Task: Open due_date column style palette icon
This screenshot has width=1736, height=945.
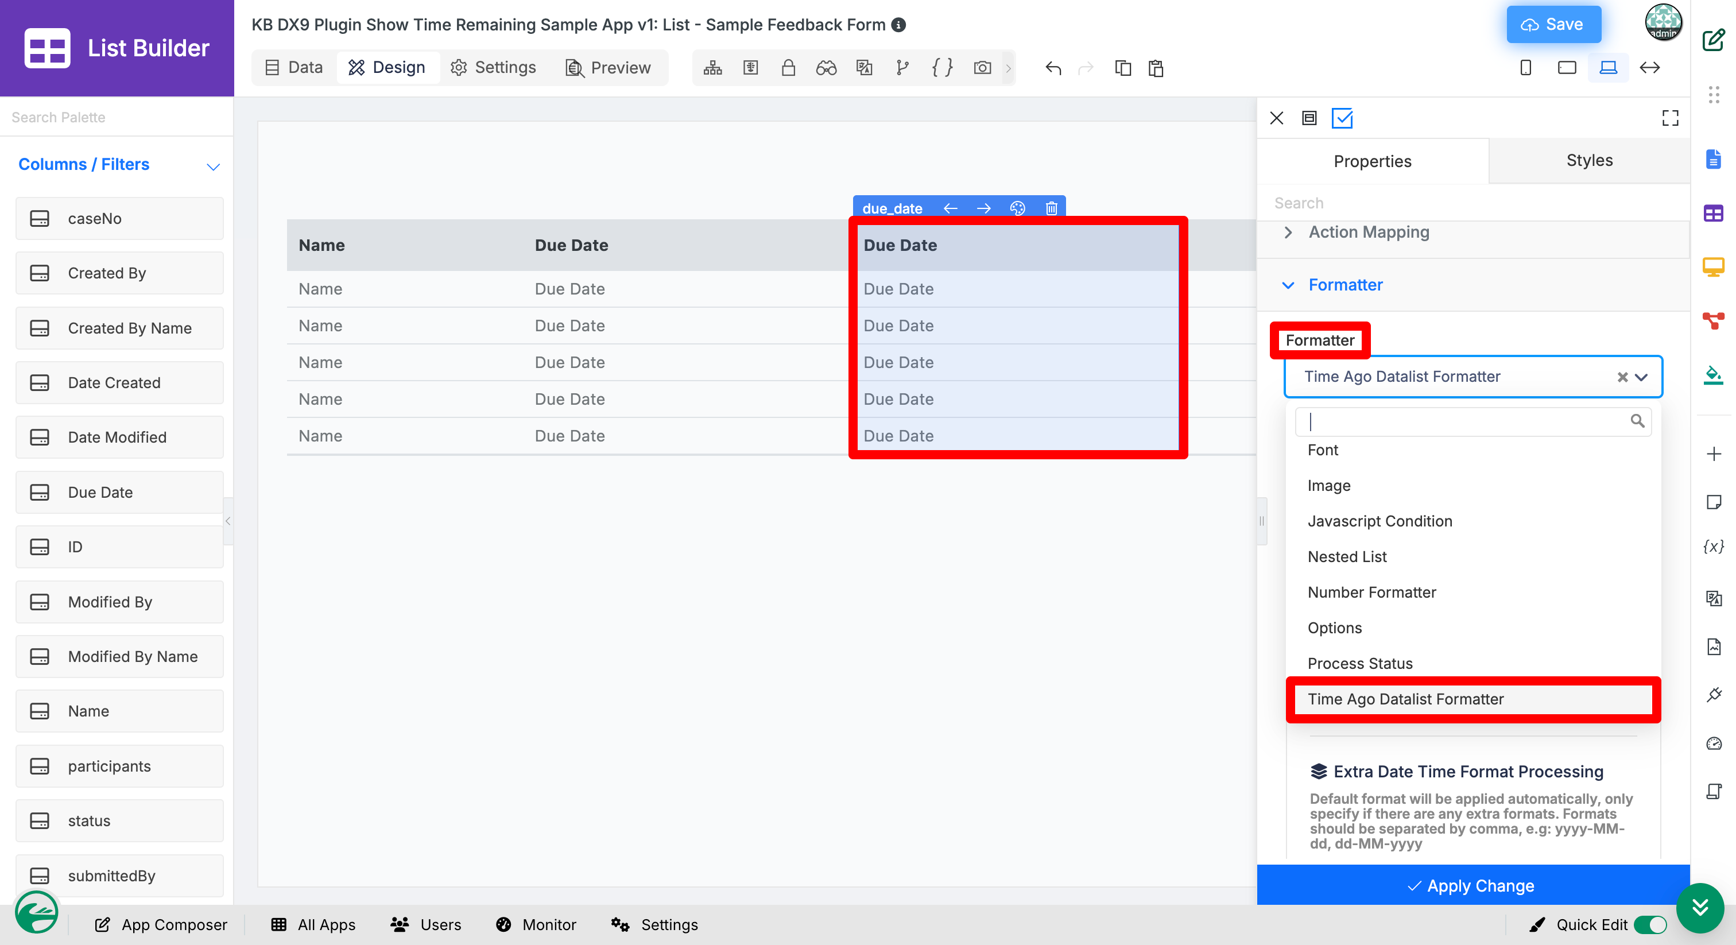Action: click(1018, 208)
